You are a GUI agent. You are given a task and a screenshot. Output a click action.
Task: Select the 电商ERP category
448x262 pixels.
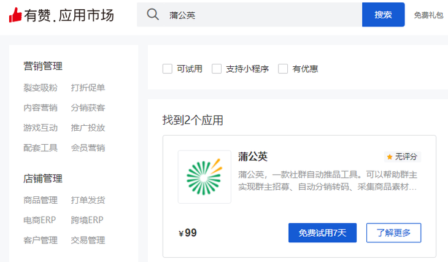tap(40, 220)
